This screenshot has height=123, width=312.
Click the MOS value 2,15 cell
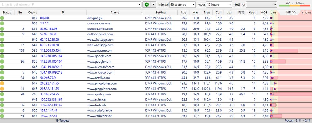coord(264,51)
